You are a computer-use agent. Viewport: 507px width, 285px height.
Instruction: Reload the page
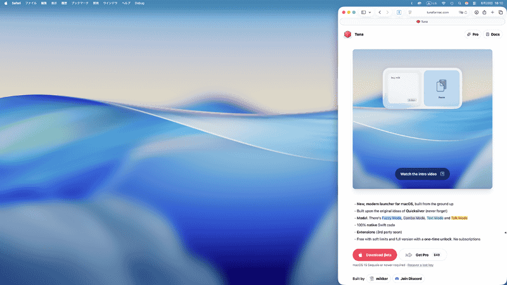466,12
